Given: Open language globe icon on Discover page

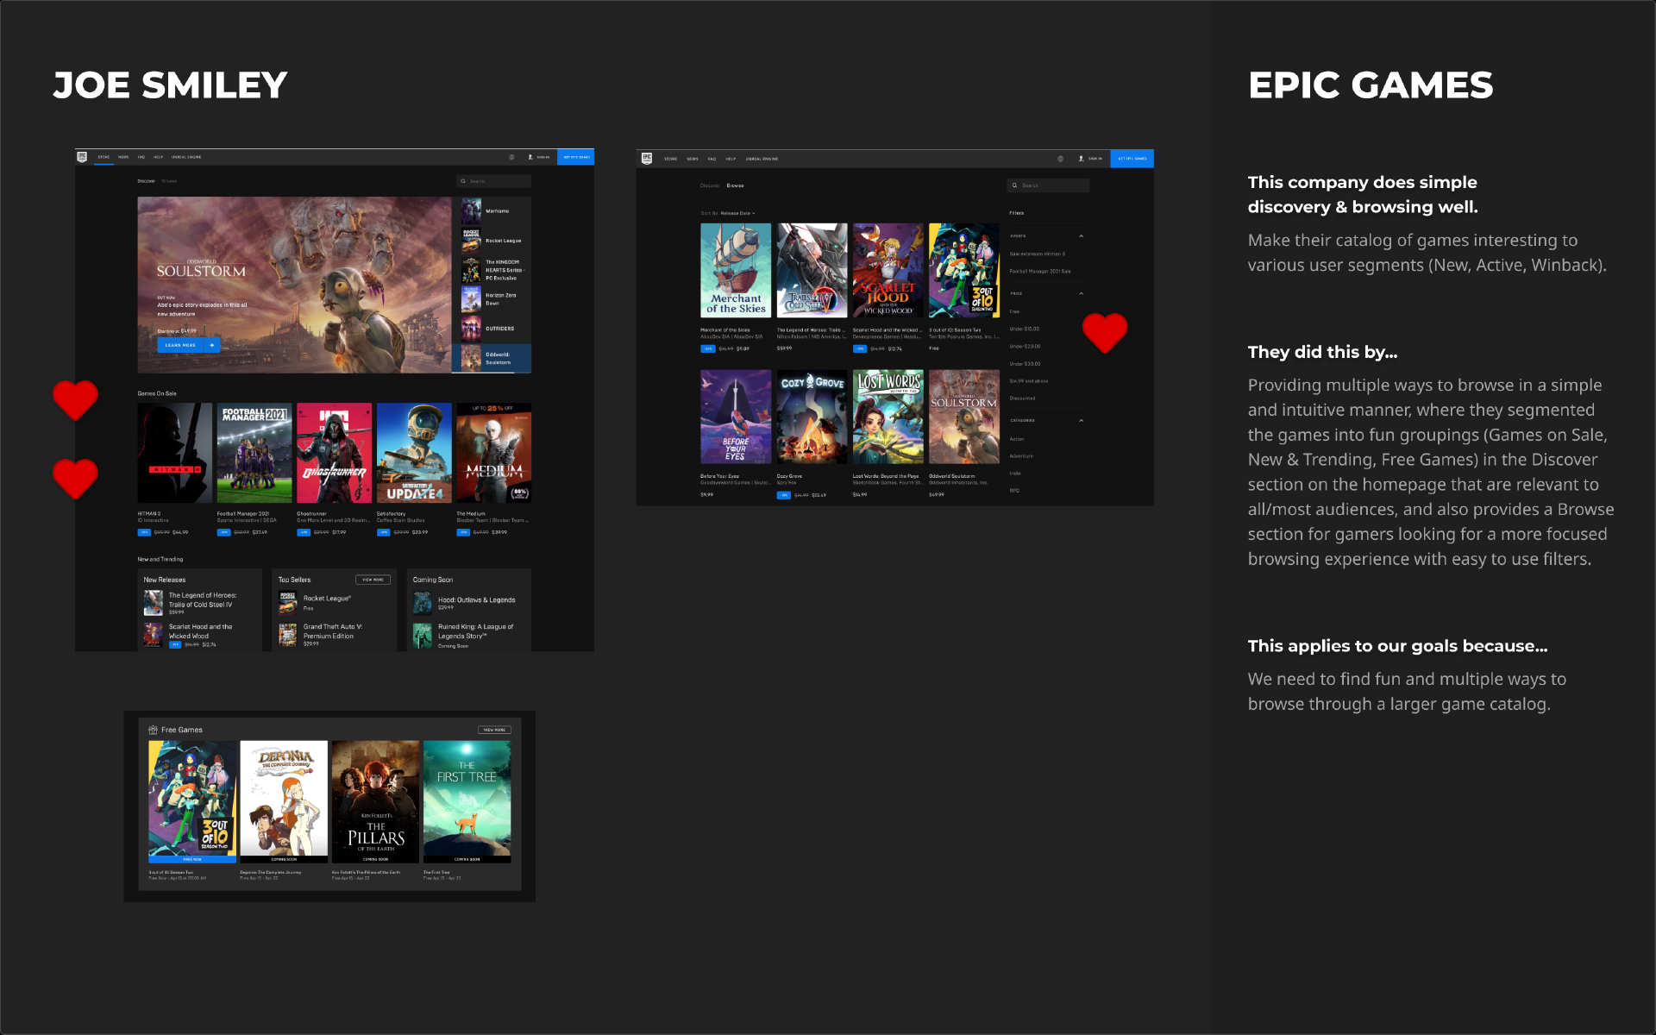Looking at the screenshot, I should point(511,157).
